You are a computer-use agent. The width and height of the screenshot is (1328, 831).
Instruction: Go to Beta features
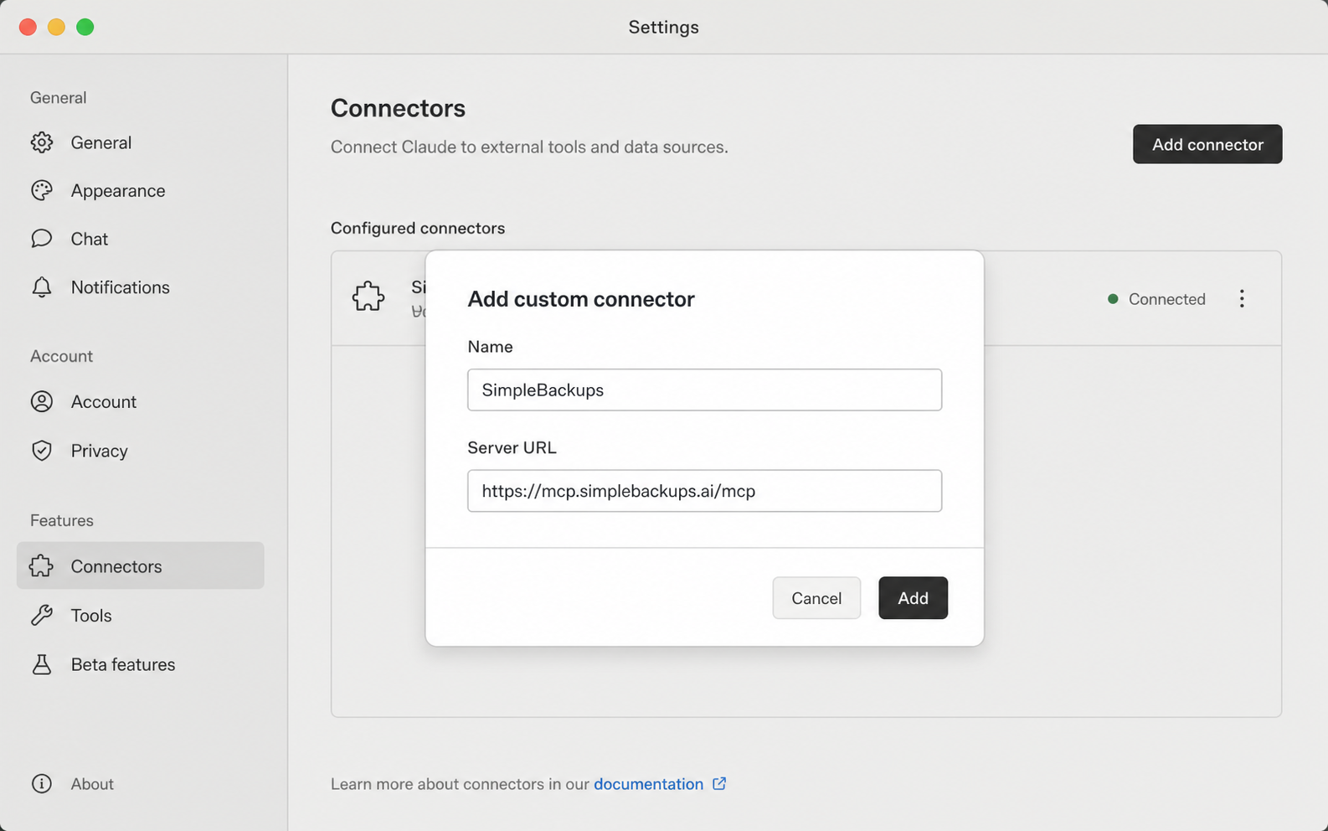[x=141, y=664]
